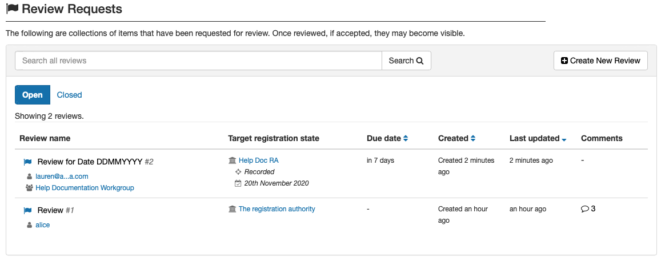This screenshot has height=265, width=669.
Task: Click the comment bubble icon showing 3
Action: [585, 209]
